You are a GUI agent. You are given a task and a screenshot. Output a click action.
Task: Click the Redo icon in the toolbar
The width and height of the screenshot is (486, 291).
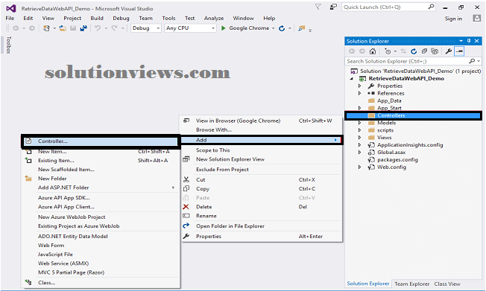114,28
